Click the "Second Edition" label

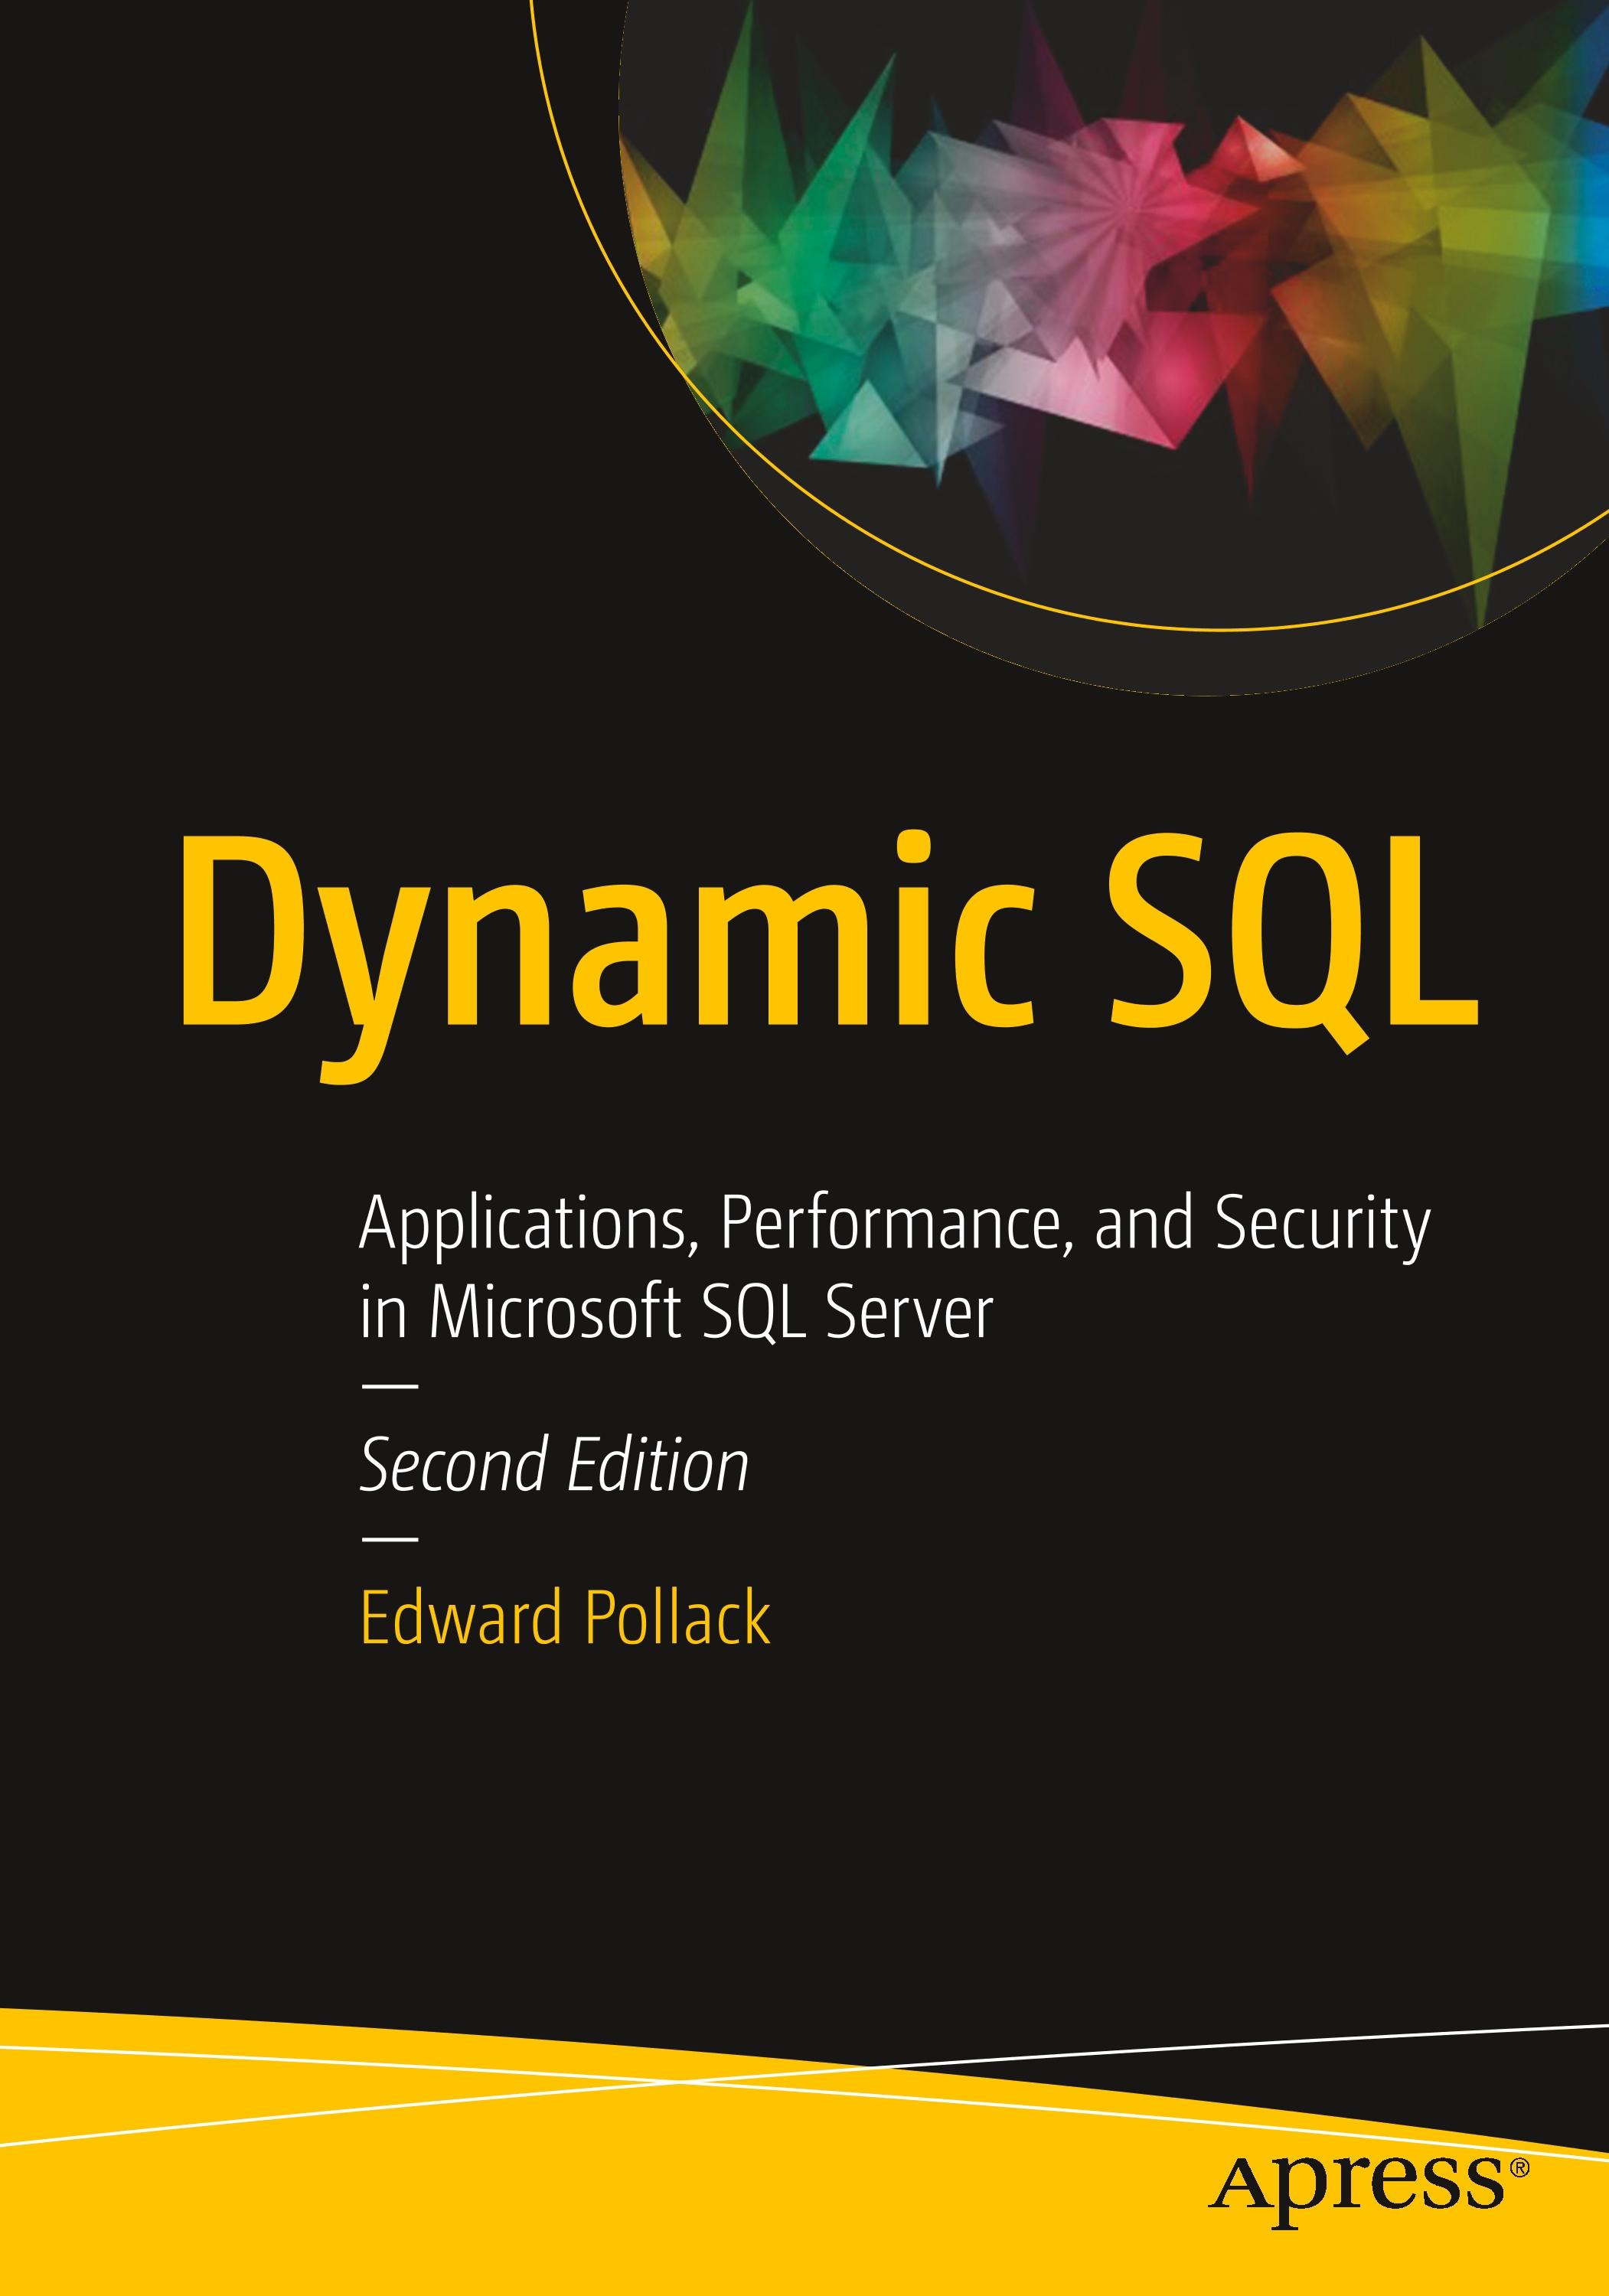554,1465
